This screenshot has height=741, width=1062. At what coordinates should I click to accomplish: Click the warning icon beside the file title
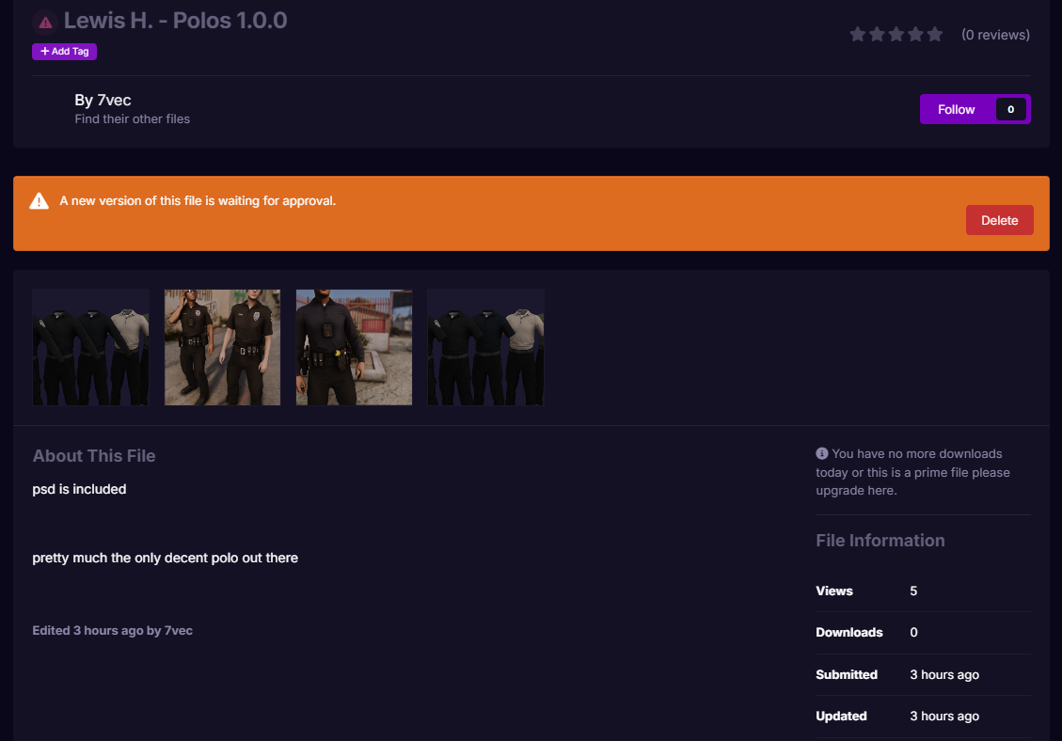pos(44,22)
